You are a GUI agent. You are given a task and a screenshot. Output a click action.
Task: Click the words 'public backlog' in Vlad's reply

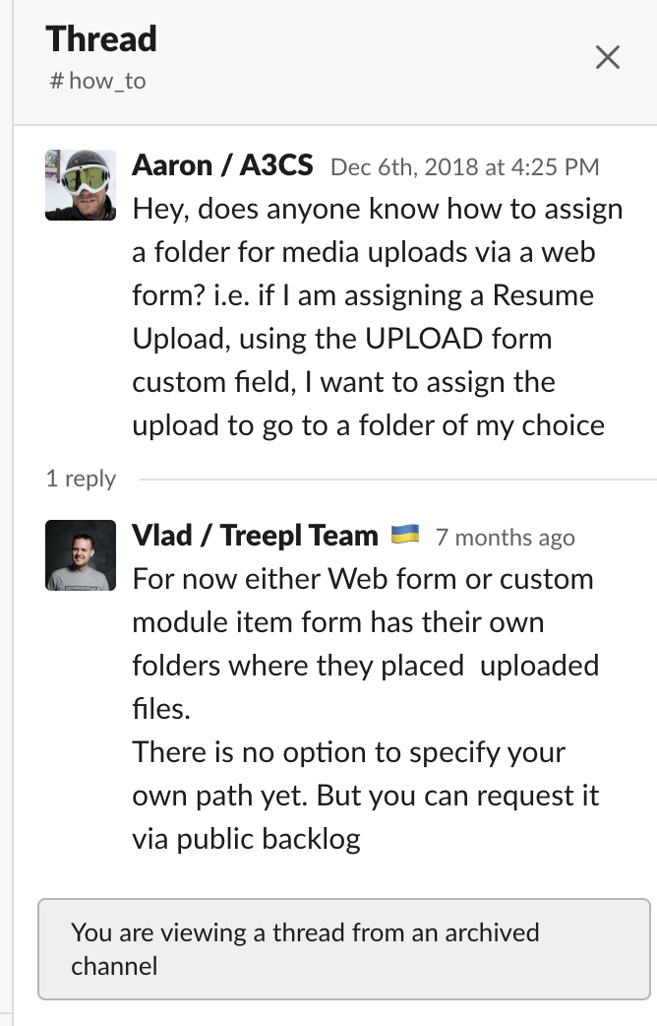pos(269,840)
